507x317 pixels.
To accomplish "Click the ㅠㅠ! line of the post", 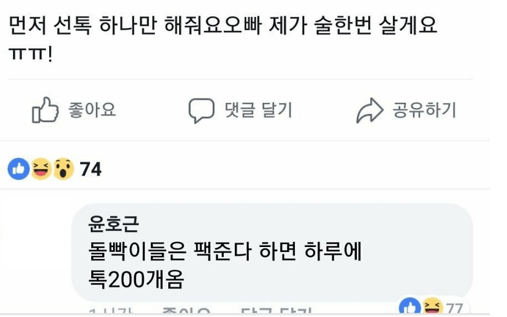I will [30, 54].
